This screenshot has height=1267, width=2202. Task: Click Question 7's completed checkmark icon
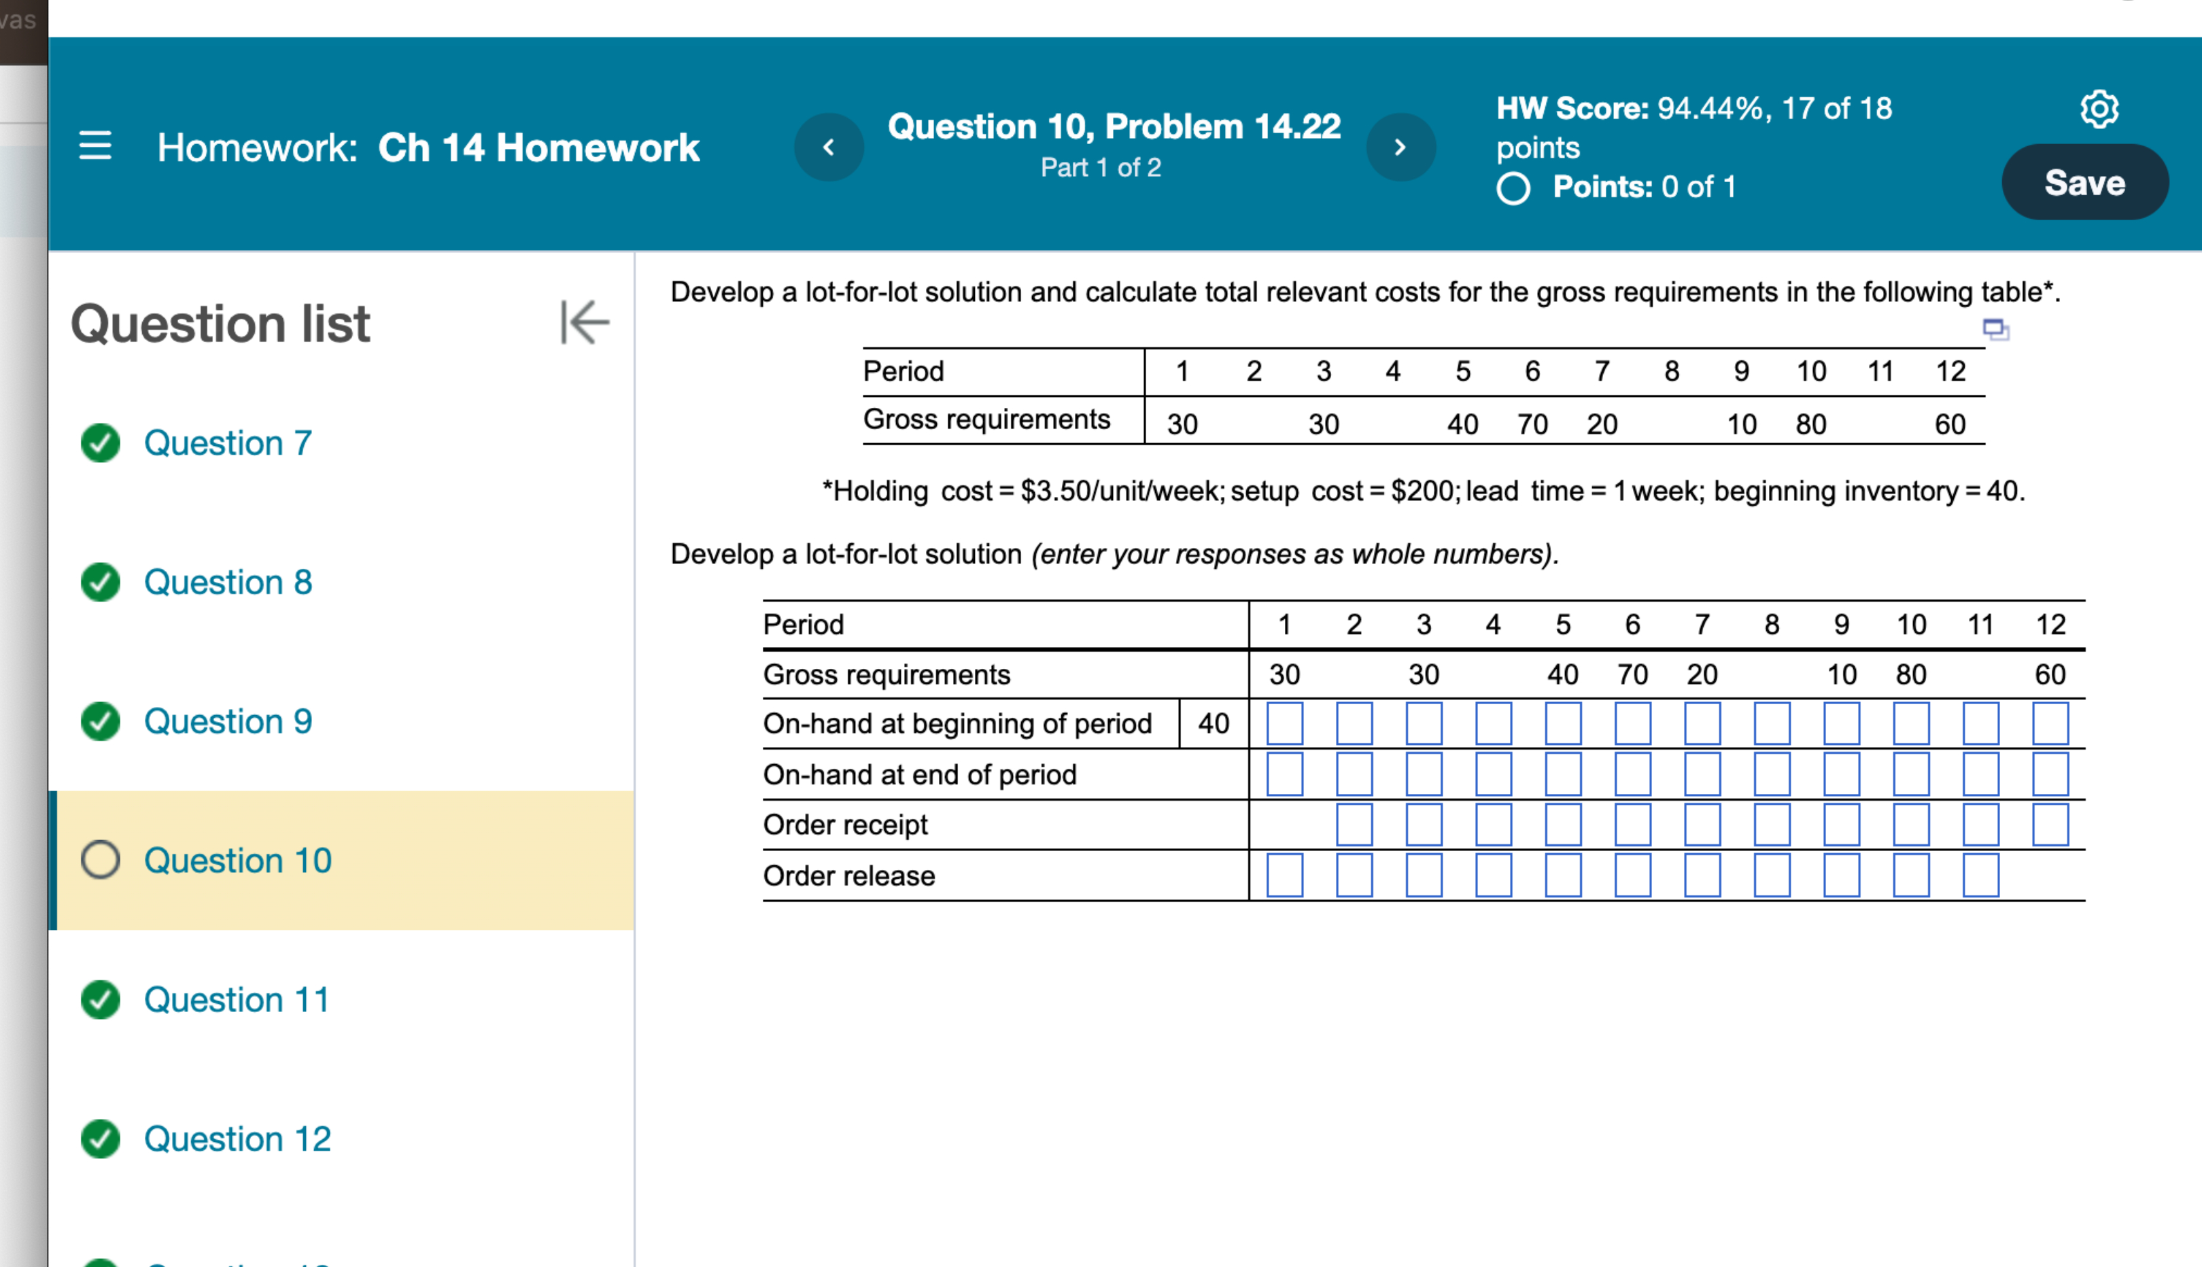coord(101,443)
